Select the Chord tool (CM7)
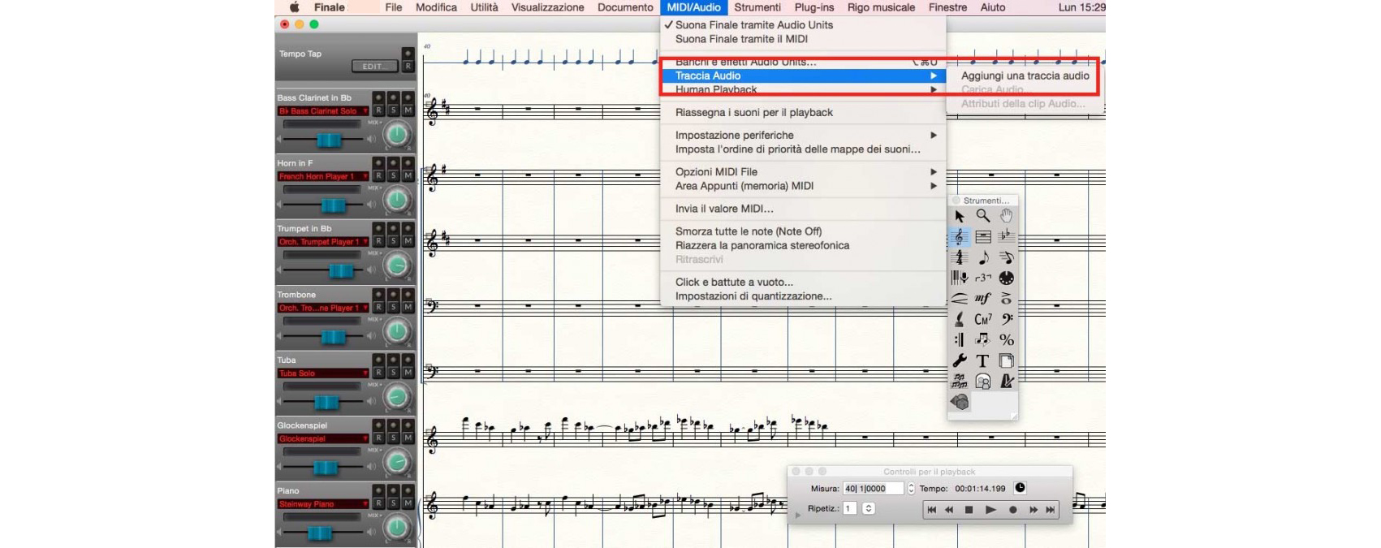 [982, 319]
